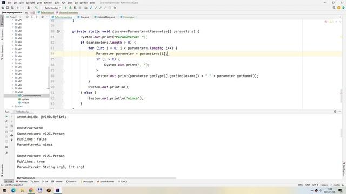Click the Git commit checkmark icon
This screenshot has height=194, width=346.
96,8
